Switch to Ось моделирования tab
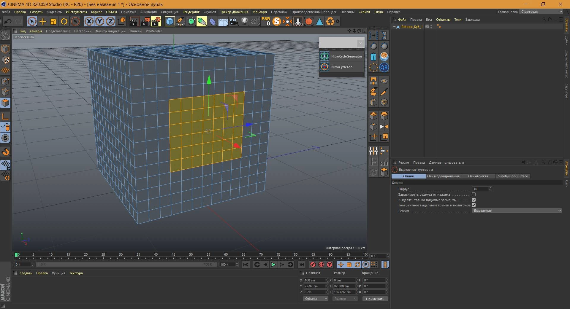The width and height of the screenshot is (570, 309). [443, 176]
